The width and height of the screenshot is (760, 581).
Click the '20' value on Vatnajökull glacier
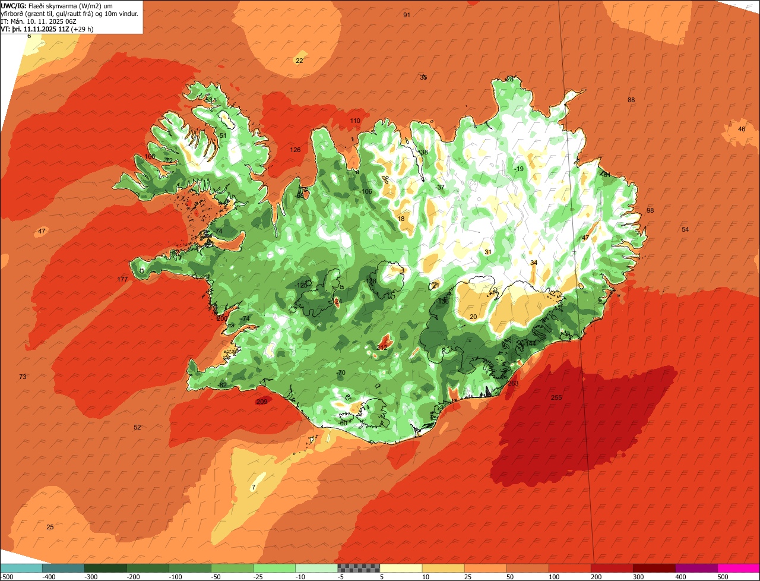click(x=473, y=317)
